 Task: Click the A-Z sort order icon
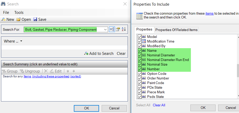(123, 29)
